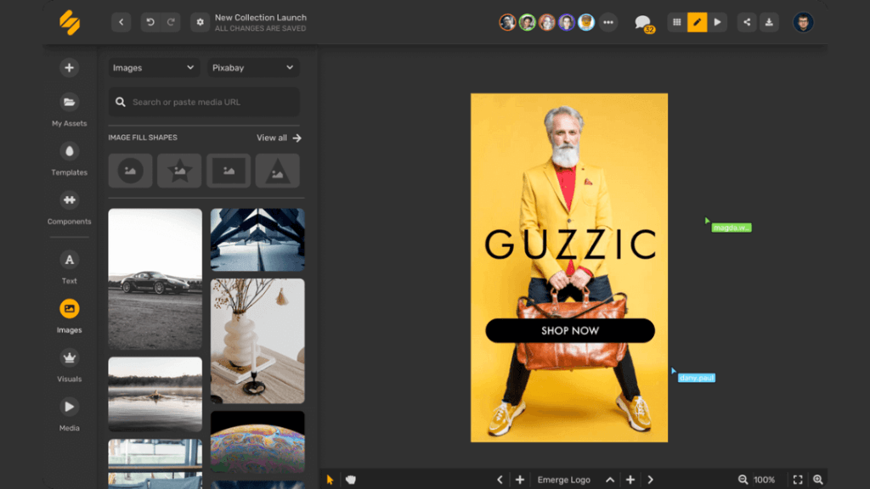Expand the Pixabay source dropdown

(x=253, y=68)
